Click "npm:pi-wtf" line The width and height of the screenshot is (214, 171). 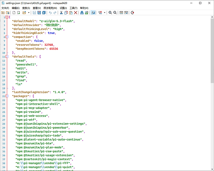26,120
